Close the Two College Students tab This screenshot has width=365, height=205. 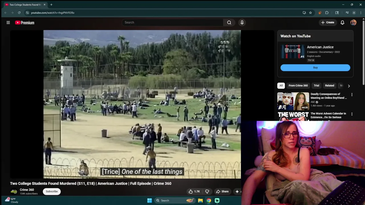pyautogui.click(x=44, y=5)
